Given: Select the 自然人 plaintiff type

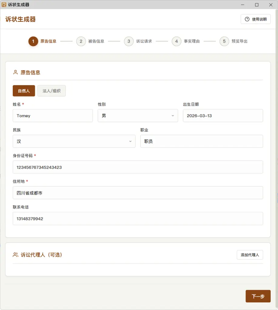Looking at the screenshot, I should coord(24,91).
